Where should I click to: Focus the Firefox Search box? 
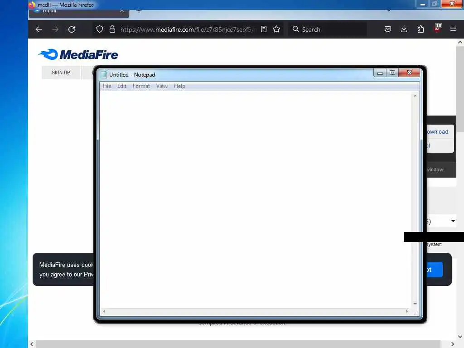(x=327, y=29)
